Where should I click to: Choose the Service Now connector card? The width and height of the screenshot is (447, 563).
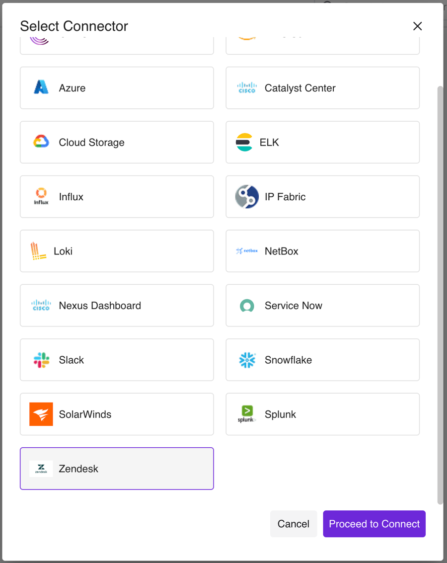[322, 306]
